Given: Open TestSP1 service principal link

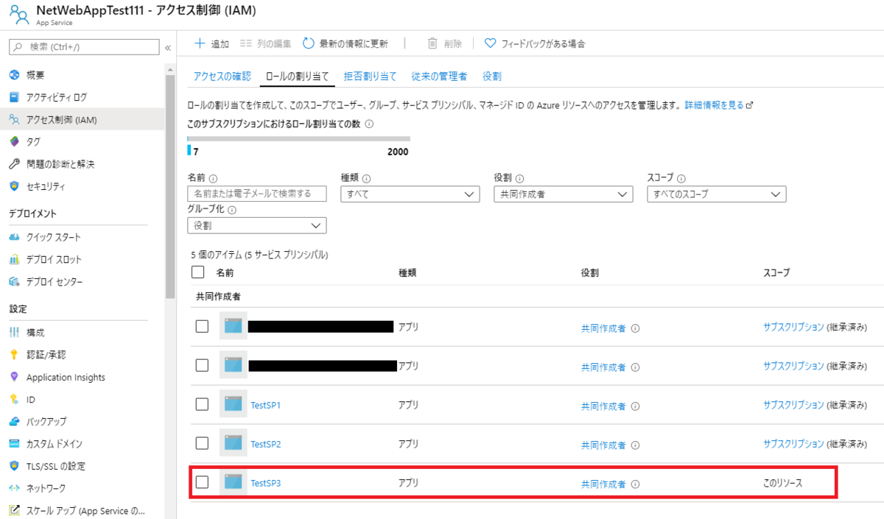Looking at the screenshot, I should (x=265, y=405).
